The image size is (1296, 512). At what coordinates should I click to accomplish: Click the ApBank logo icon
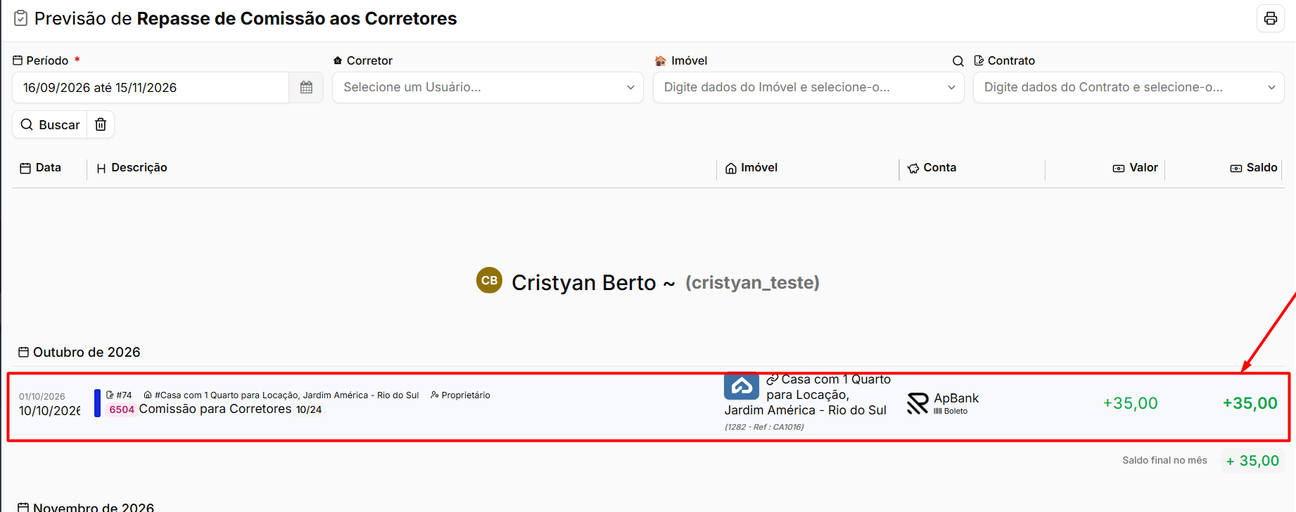(x=917, y=403)
